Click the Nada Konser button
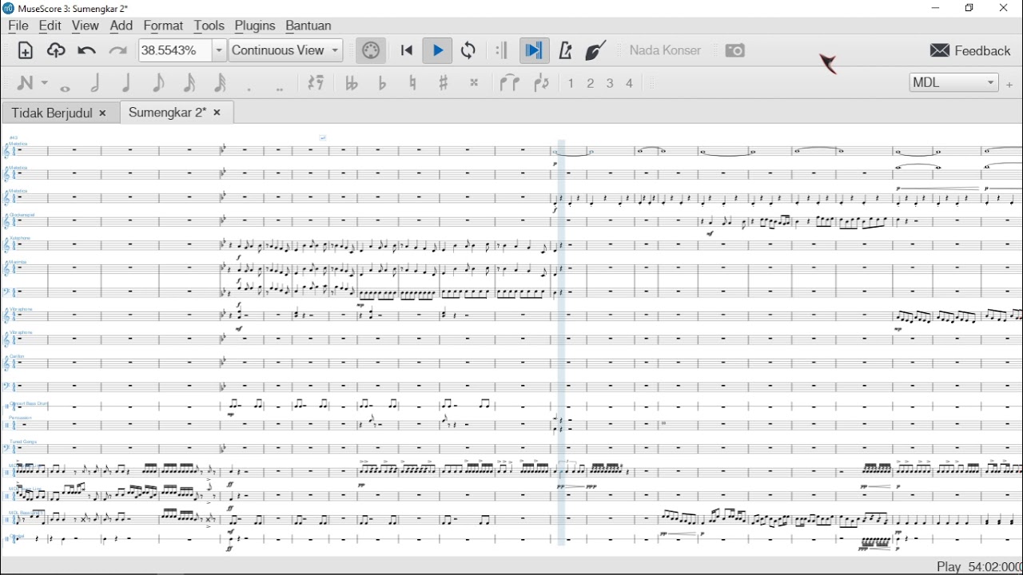 (665, 50)
